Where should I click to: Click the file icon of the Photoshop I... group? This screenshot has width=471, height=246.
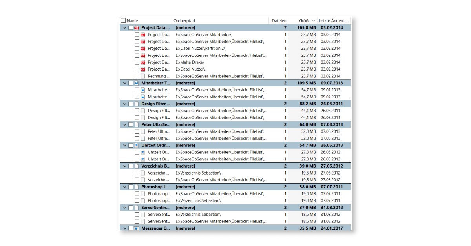137,187
